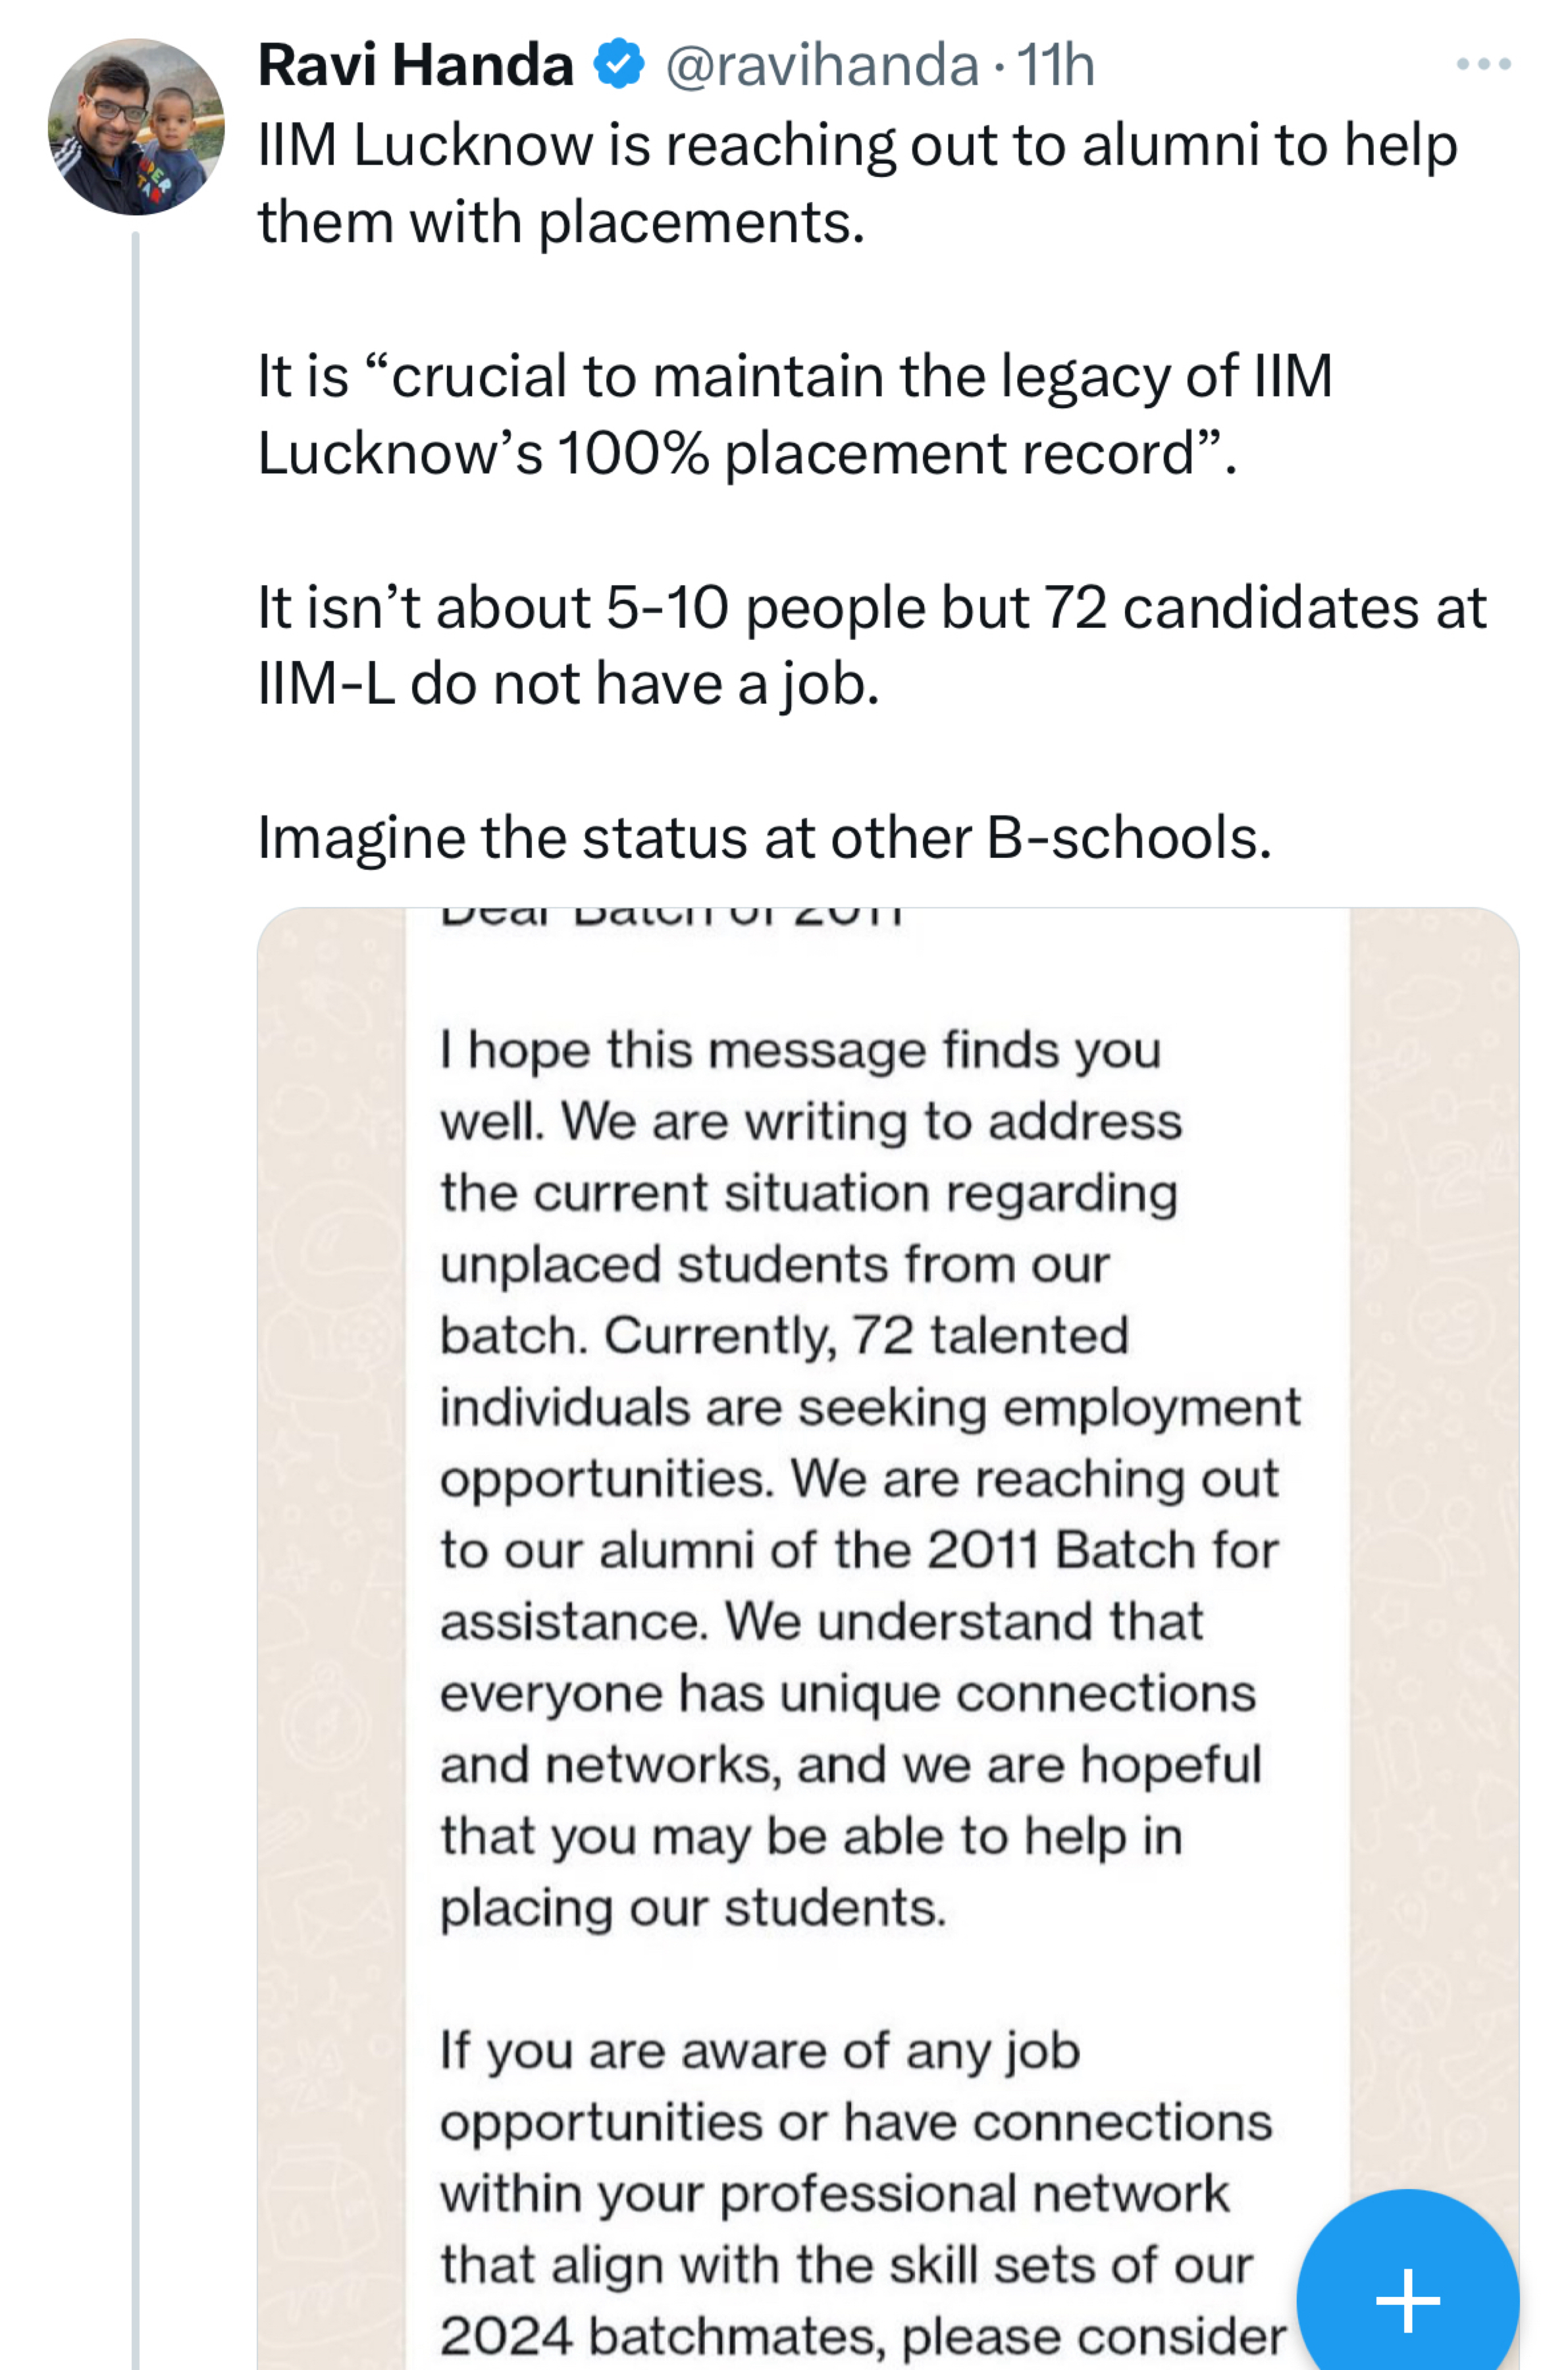Click the vertical thread line below the avatar
The width and height of the screenshot is (1568, 2370).
(x=136, y=1300)
